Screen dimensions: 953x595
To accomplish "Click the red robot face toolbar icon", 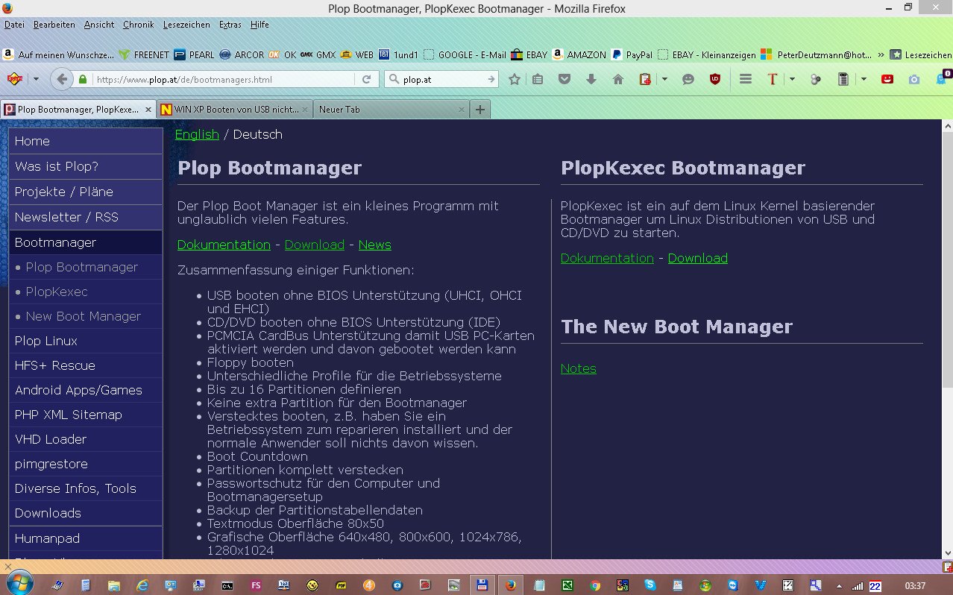I will [x=887, y=79].
